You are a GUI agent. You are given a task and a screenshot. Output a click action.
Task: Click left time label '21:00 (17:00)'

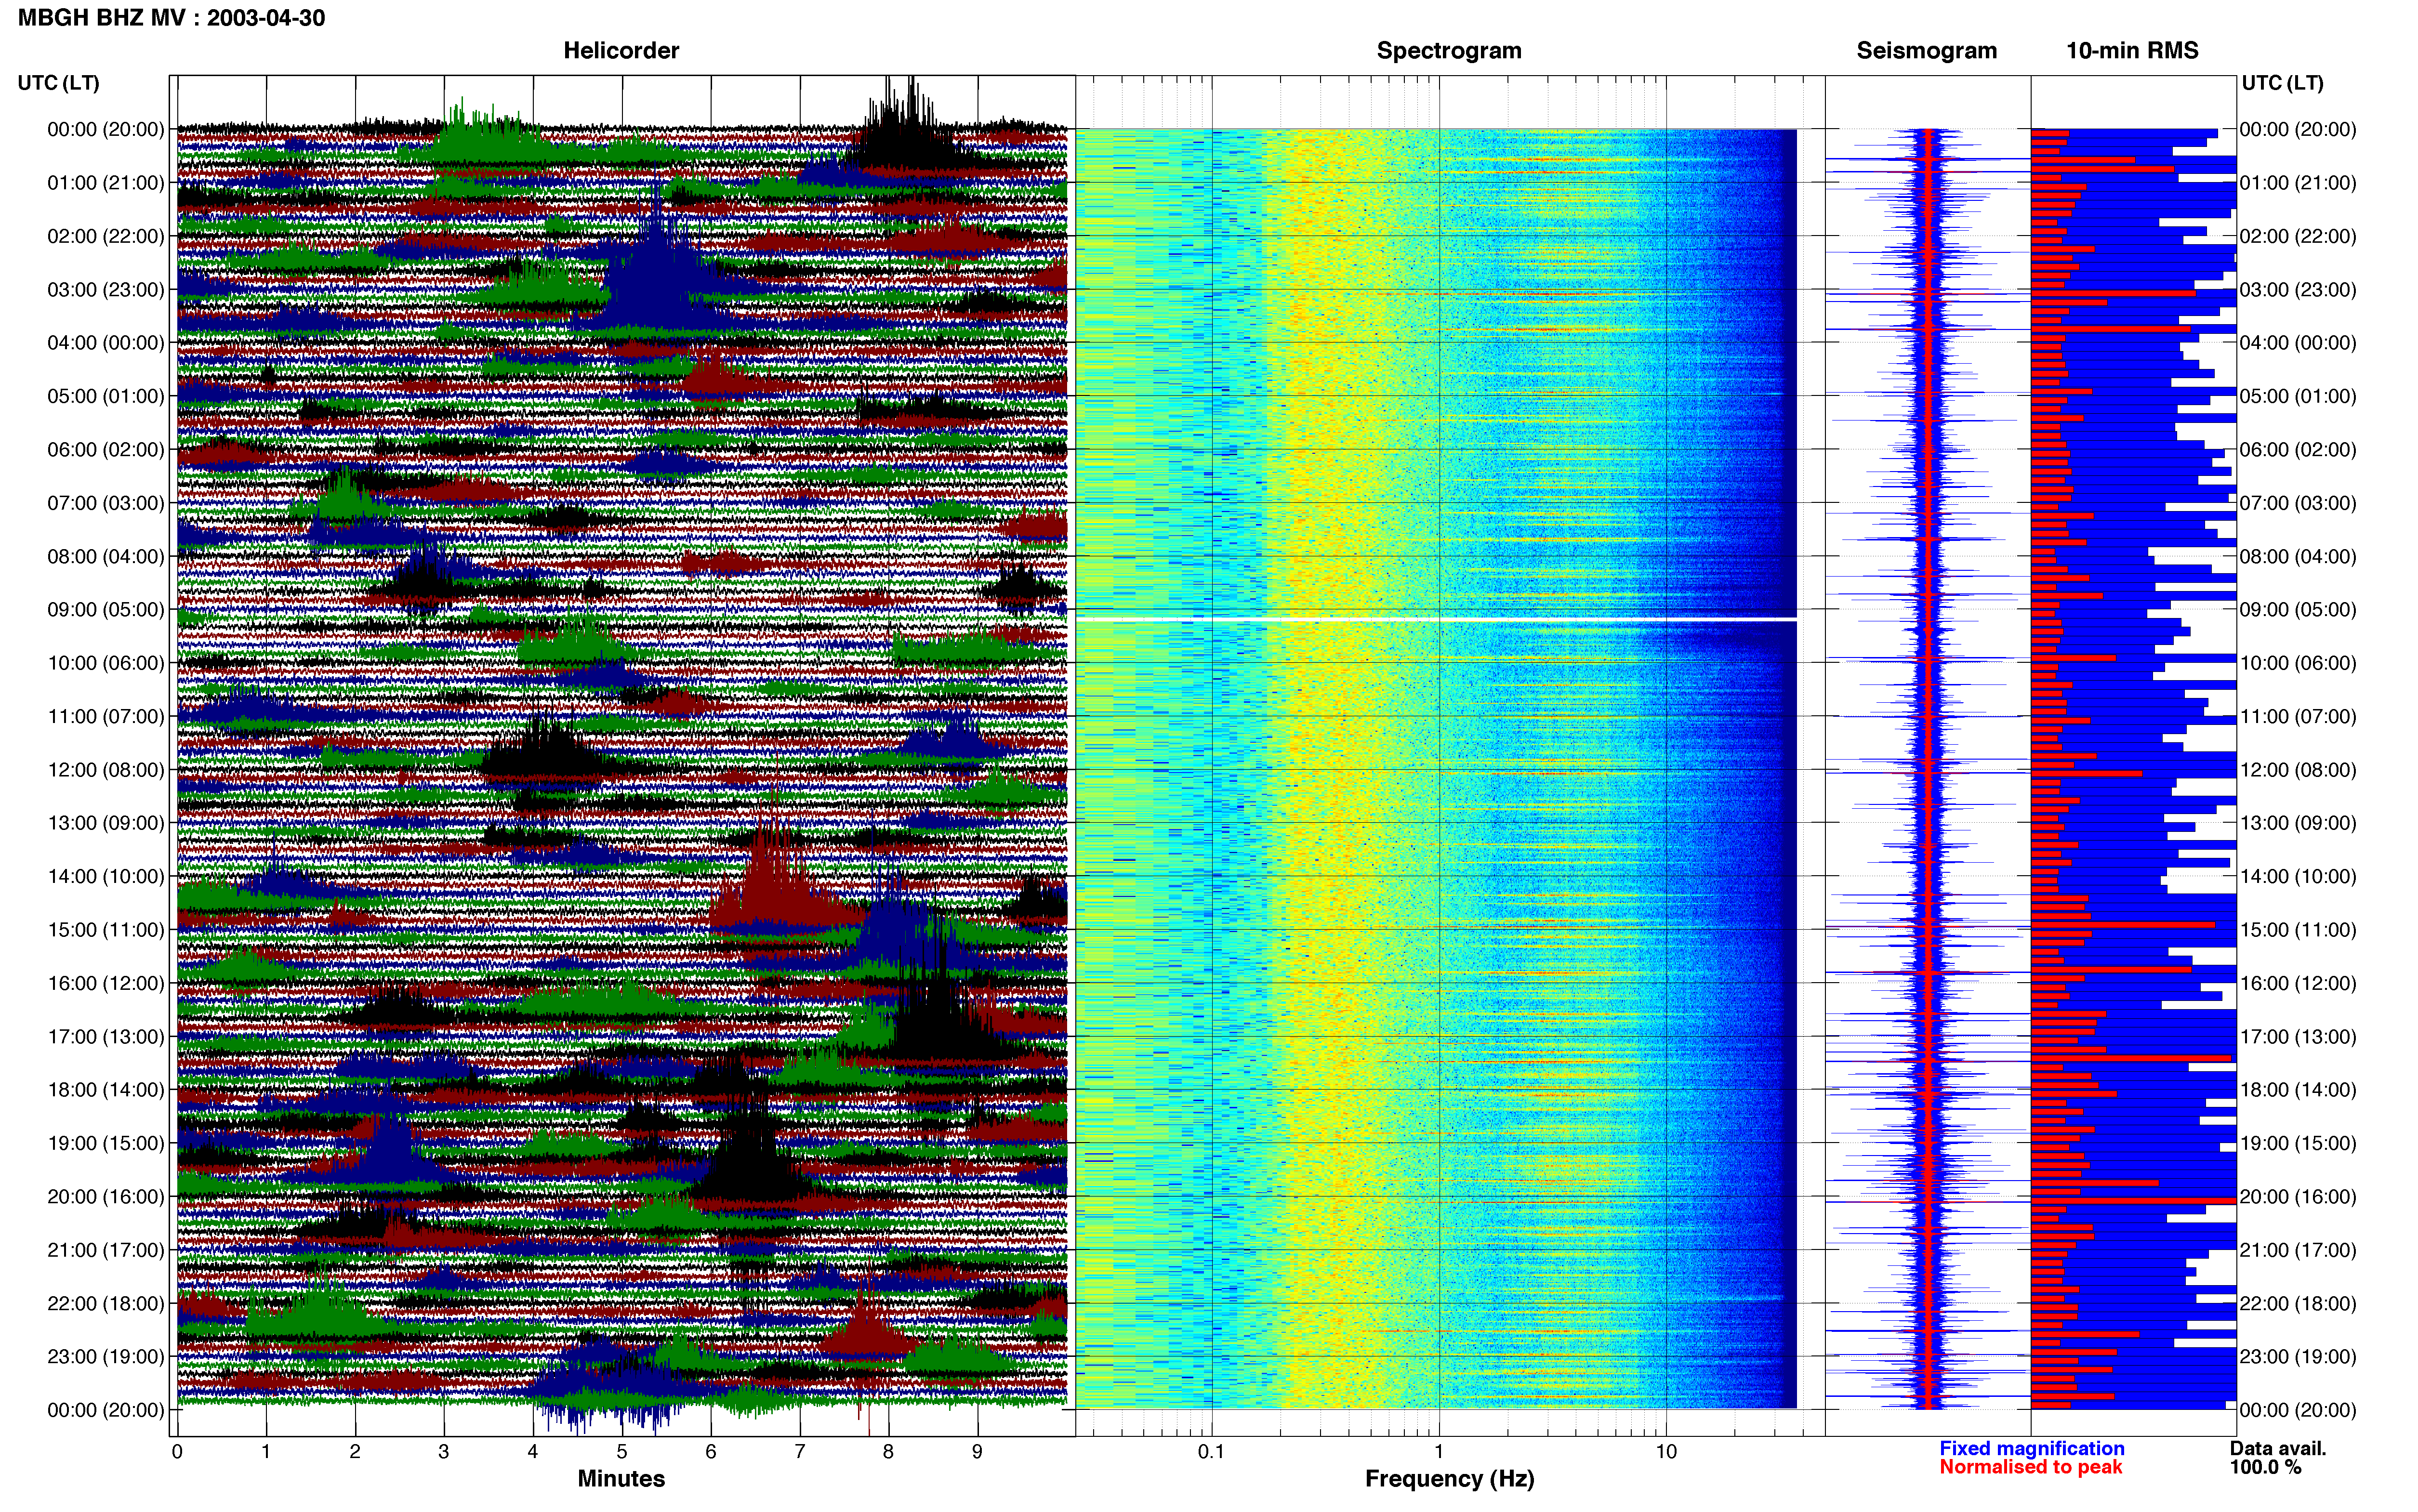click(106, 1250)
